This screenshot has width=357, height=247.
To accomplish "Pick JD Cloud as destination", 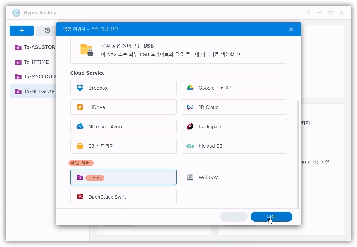I will pos(234,107).
